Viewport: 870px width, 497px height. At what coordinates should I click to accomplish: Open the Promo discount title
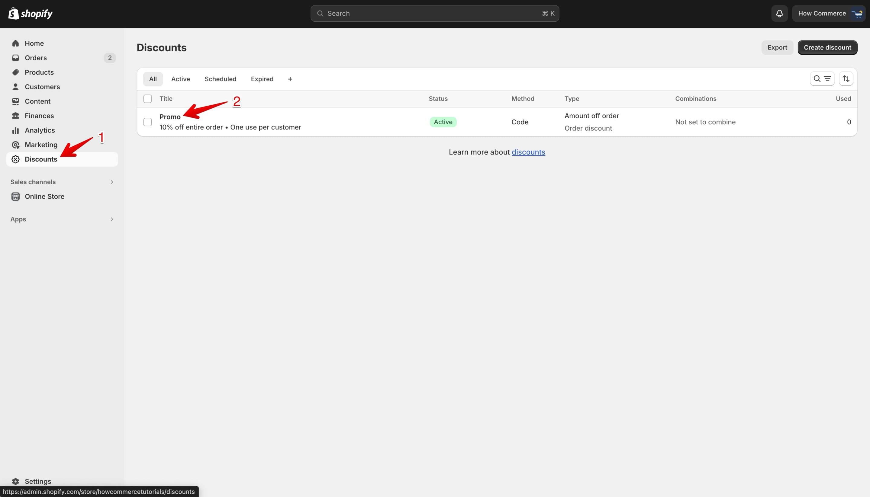[170, 117]
